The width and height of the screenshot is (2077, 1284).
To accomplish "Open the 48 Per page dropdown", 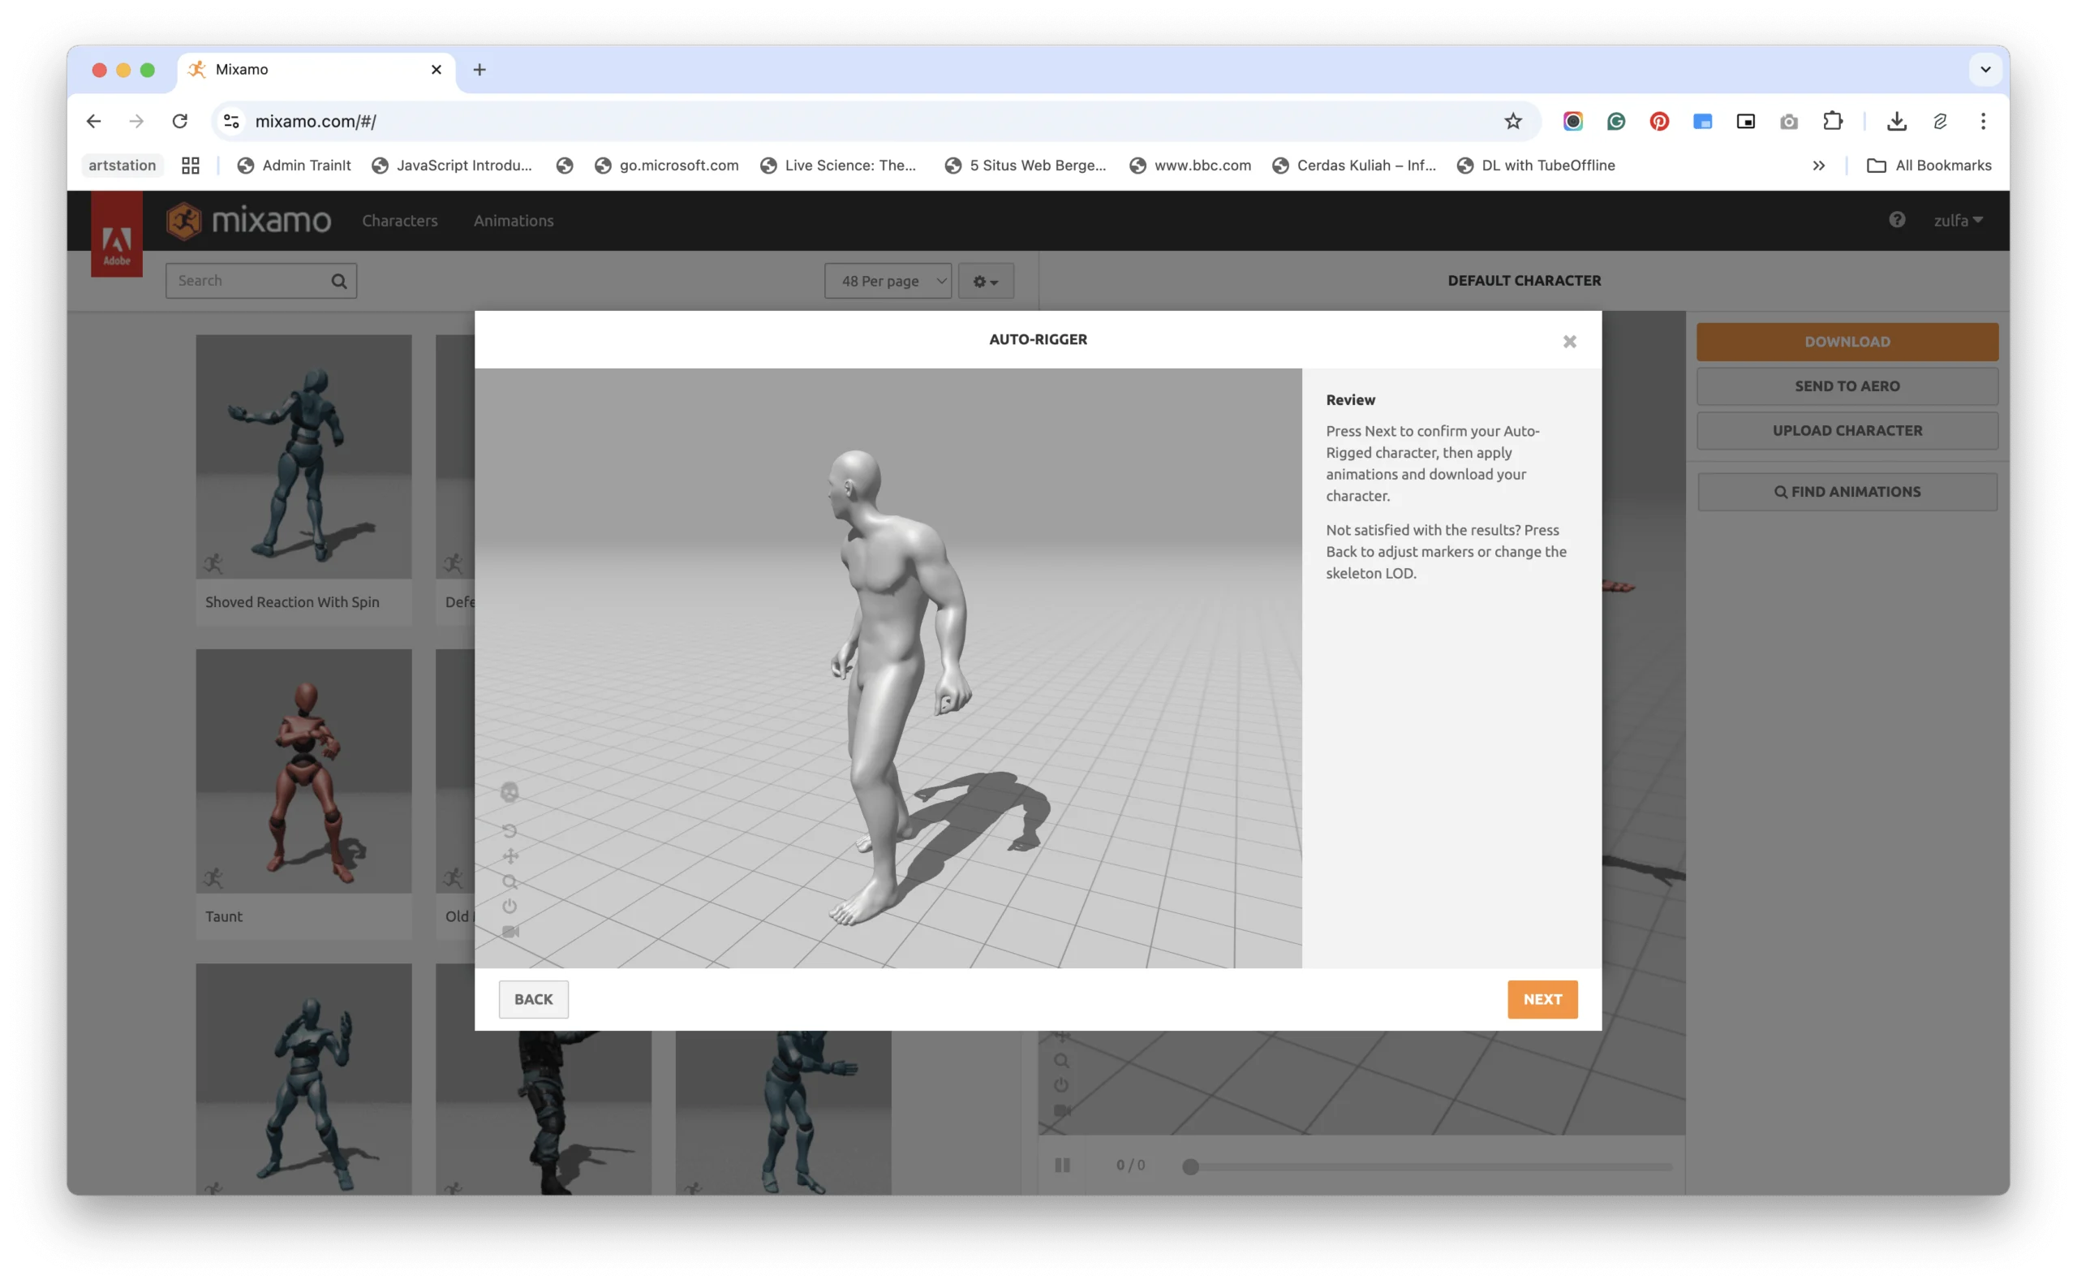I will coord(887,281).
